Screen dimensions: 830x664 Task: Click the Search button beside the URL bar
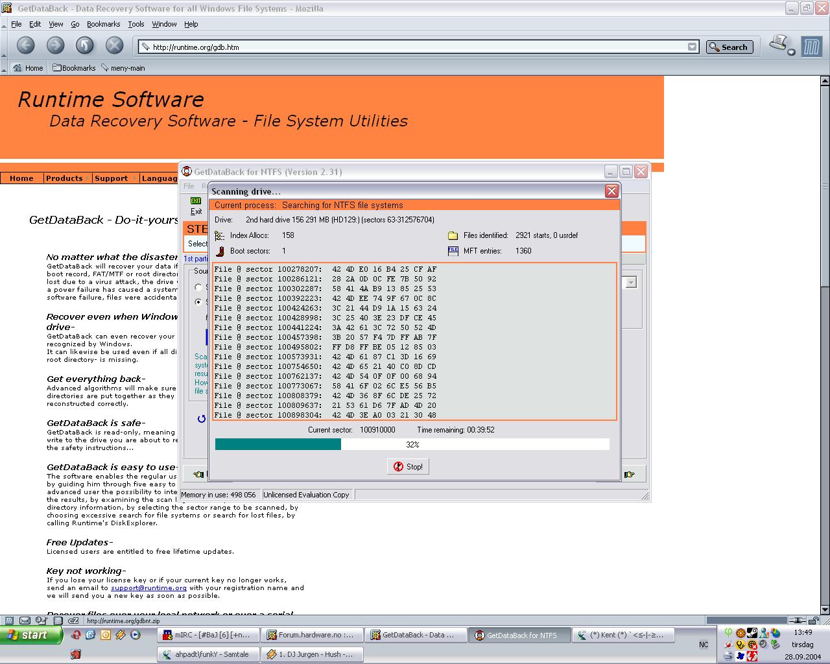pyautogui.click(x=729, y=47)
